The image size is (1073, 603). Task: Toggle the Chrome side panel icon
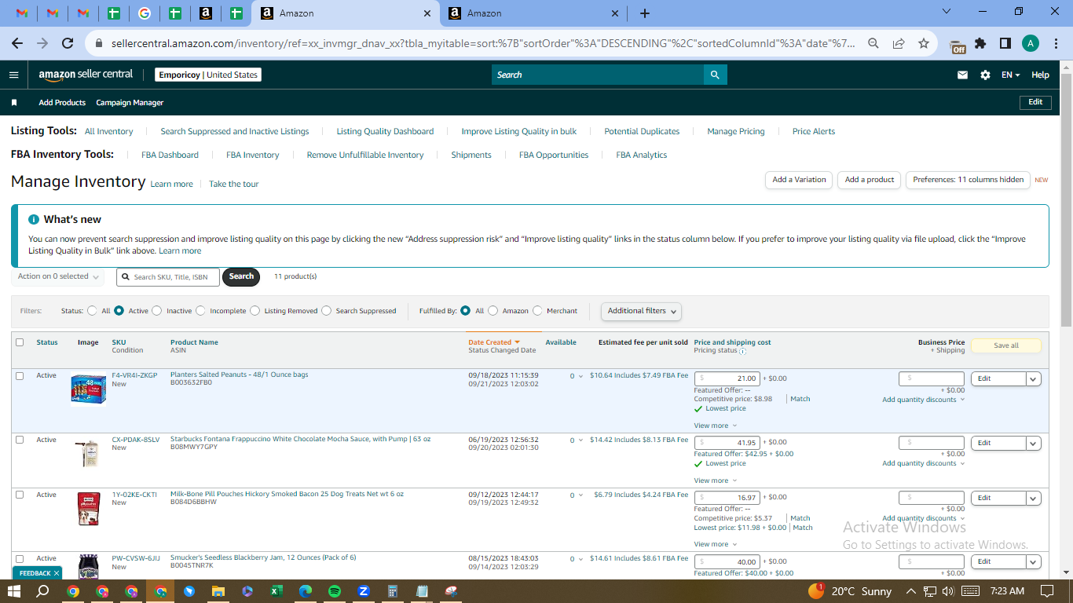pos(1005,43)
